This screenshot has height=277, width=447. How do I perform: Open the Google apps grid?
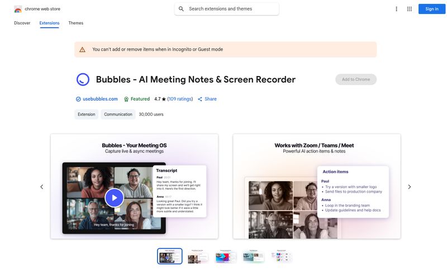pyautogui.click(x=410, y=9)
